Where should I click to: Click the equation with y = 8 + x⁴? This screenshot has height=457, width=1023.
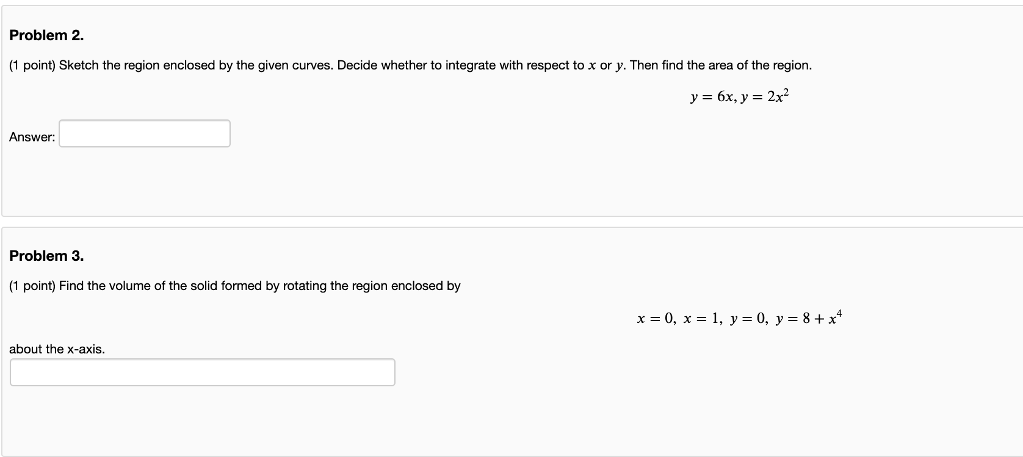[x=739, y=317]
